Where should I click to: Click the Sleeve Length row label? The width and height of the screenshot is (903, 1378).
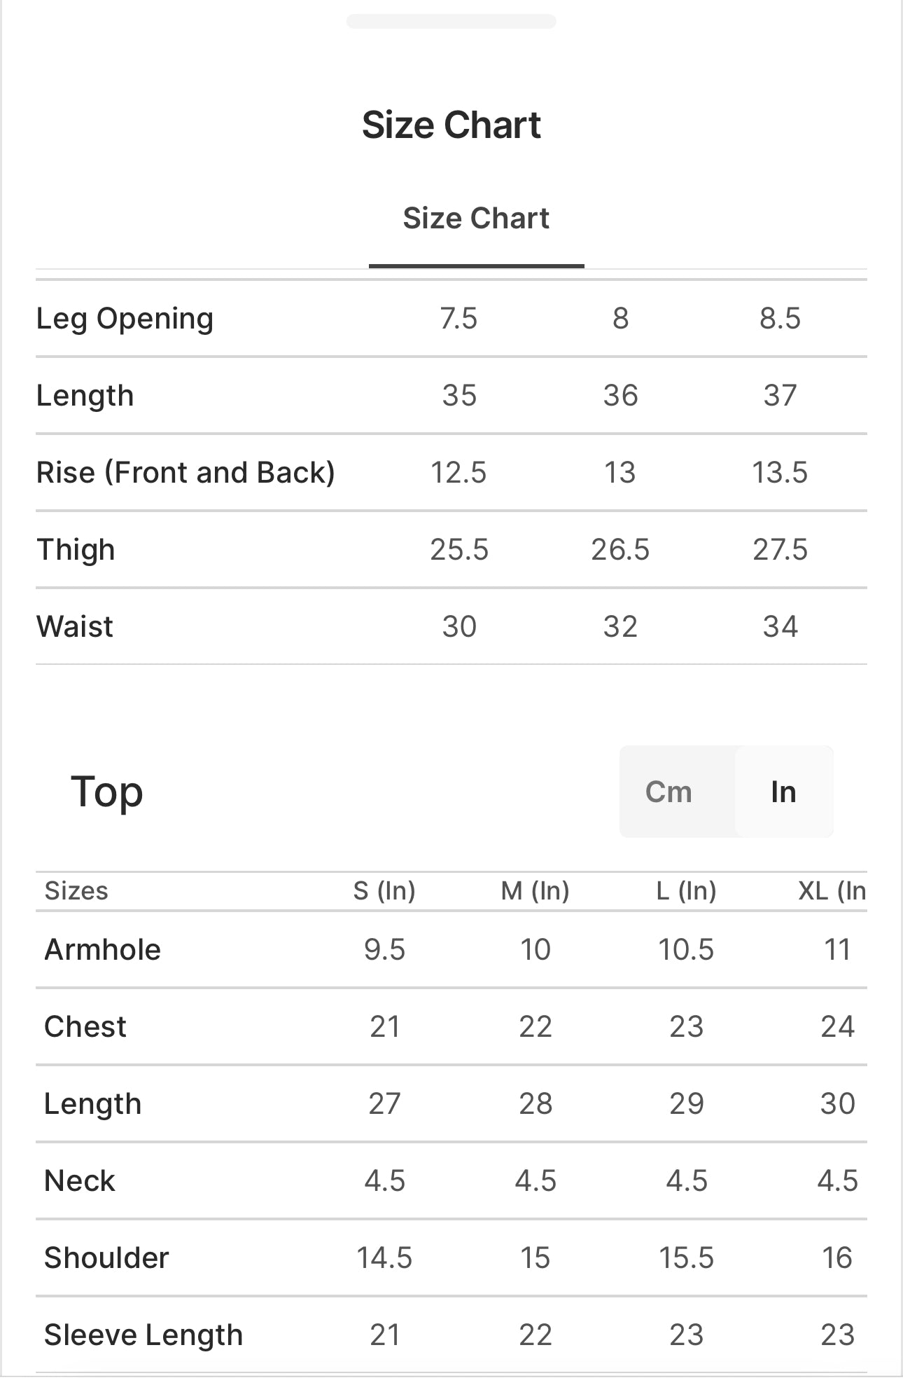[143, 1335]
